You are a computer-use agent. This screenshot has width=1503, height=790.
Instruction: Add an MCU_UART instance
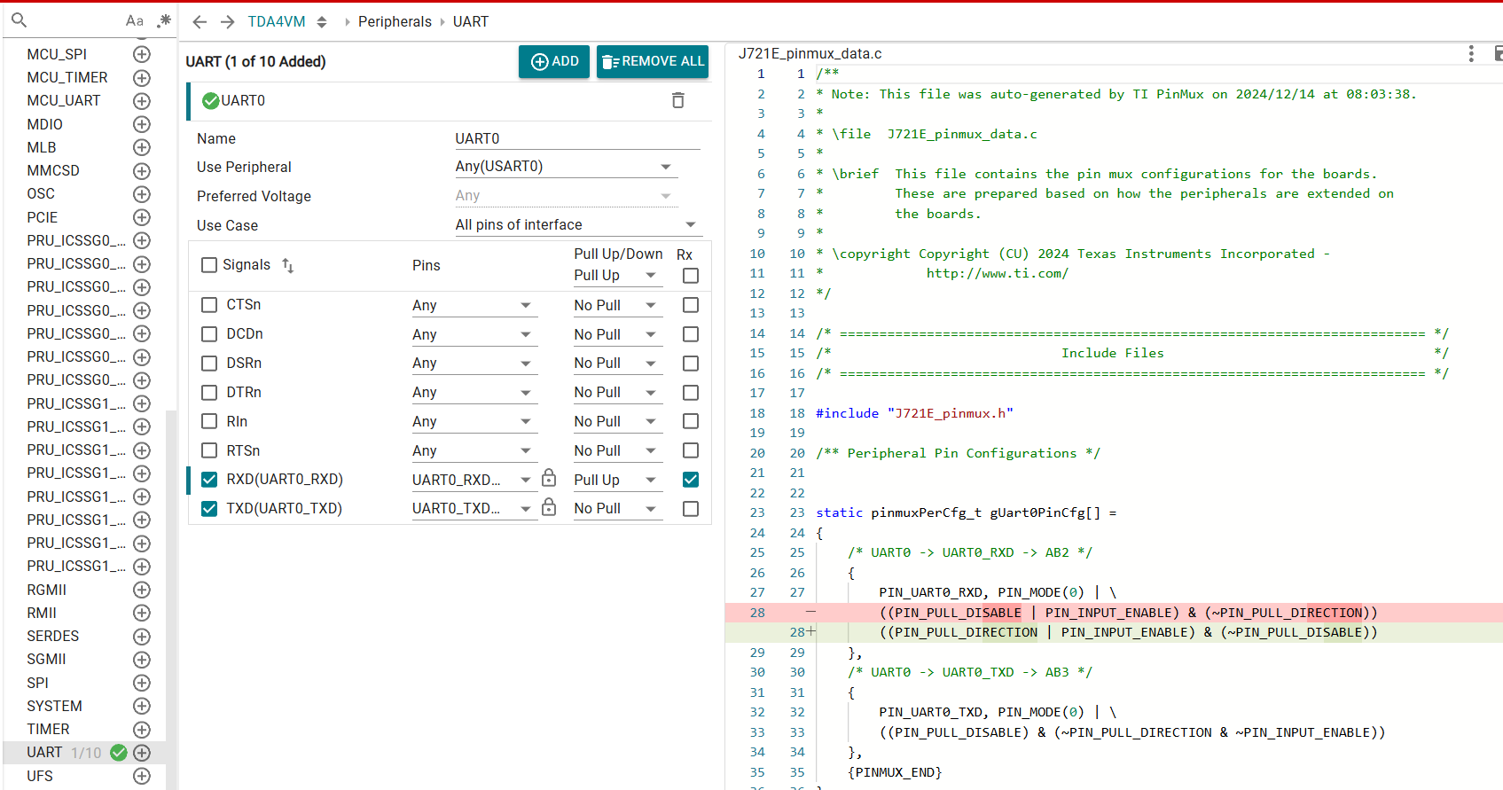click(142, 101)
